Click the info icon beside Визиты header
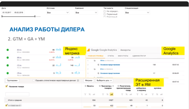 point(86,86)
